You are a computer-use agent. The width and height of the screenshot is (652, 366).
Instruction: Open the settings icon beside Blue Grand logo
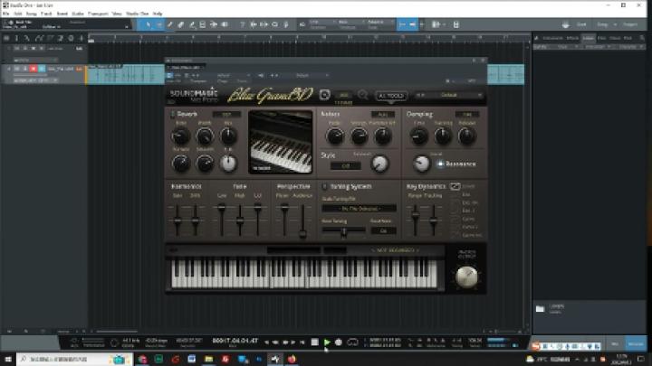[x=325, y=95]
